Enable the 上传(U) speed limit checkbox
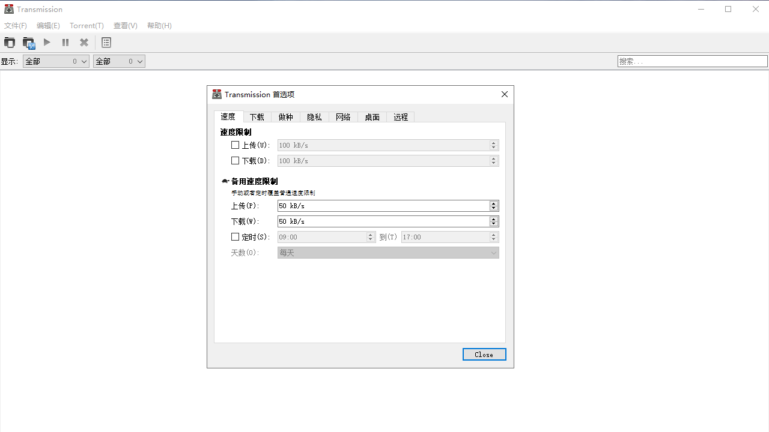Screen dimensions: 769x432 pos(235,145)
